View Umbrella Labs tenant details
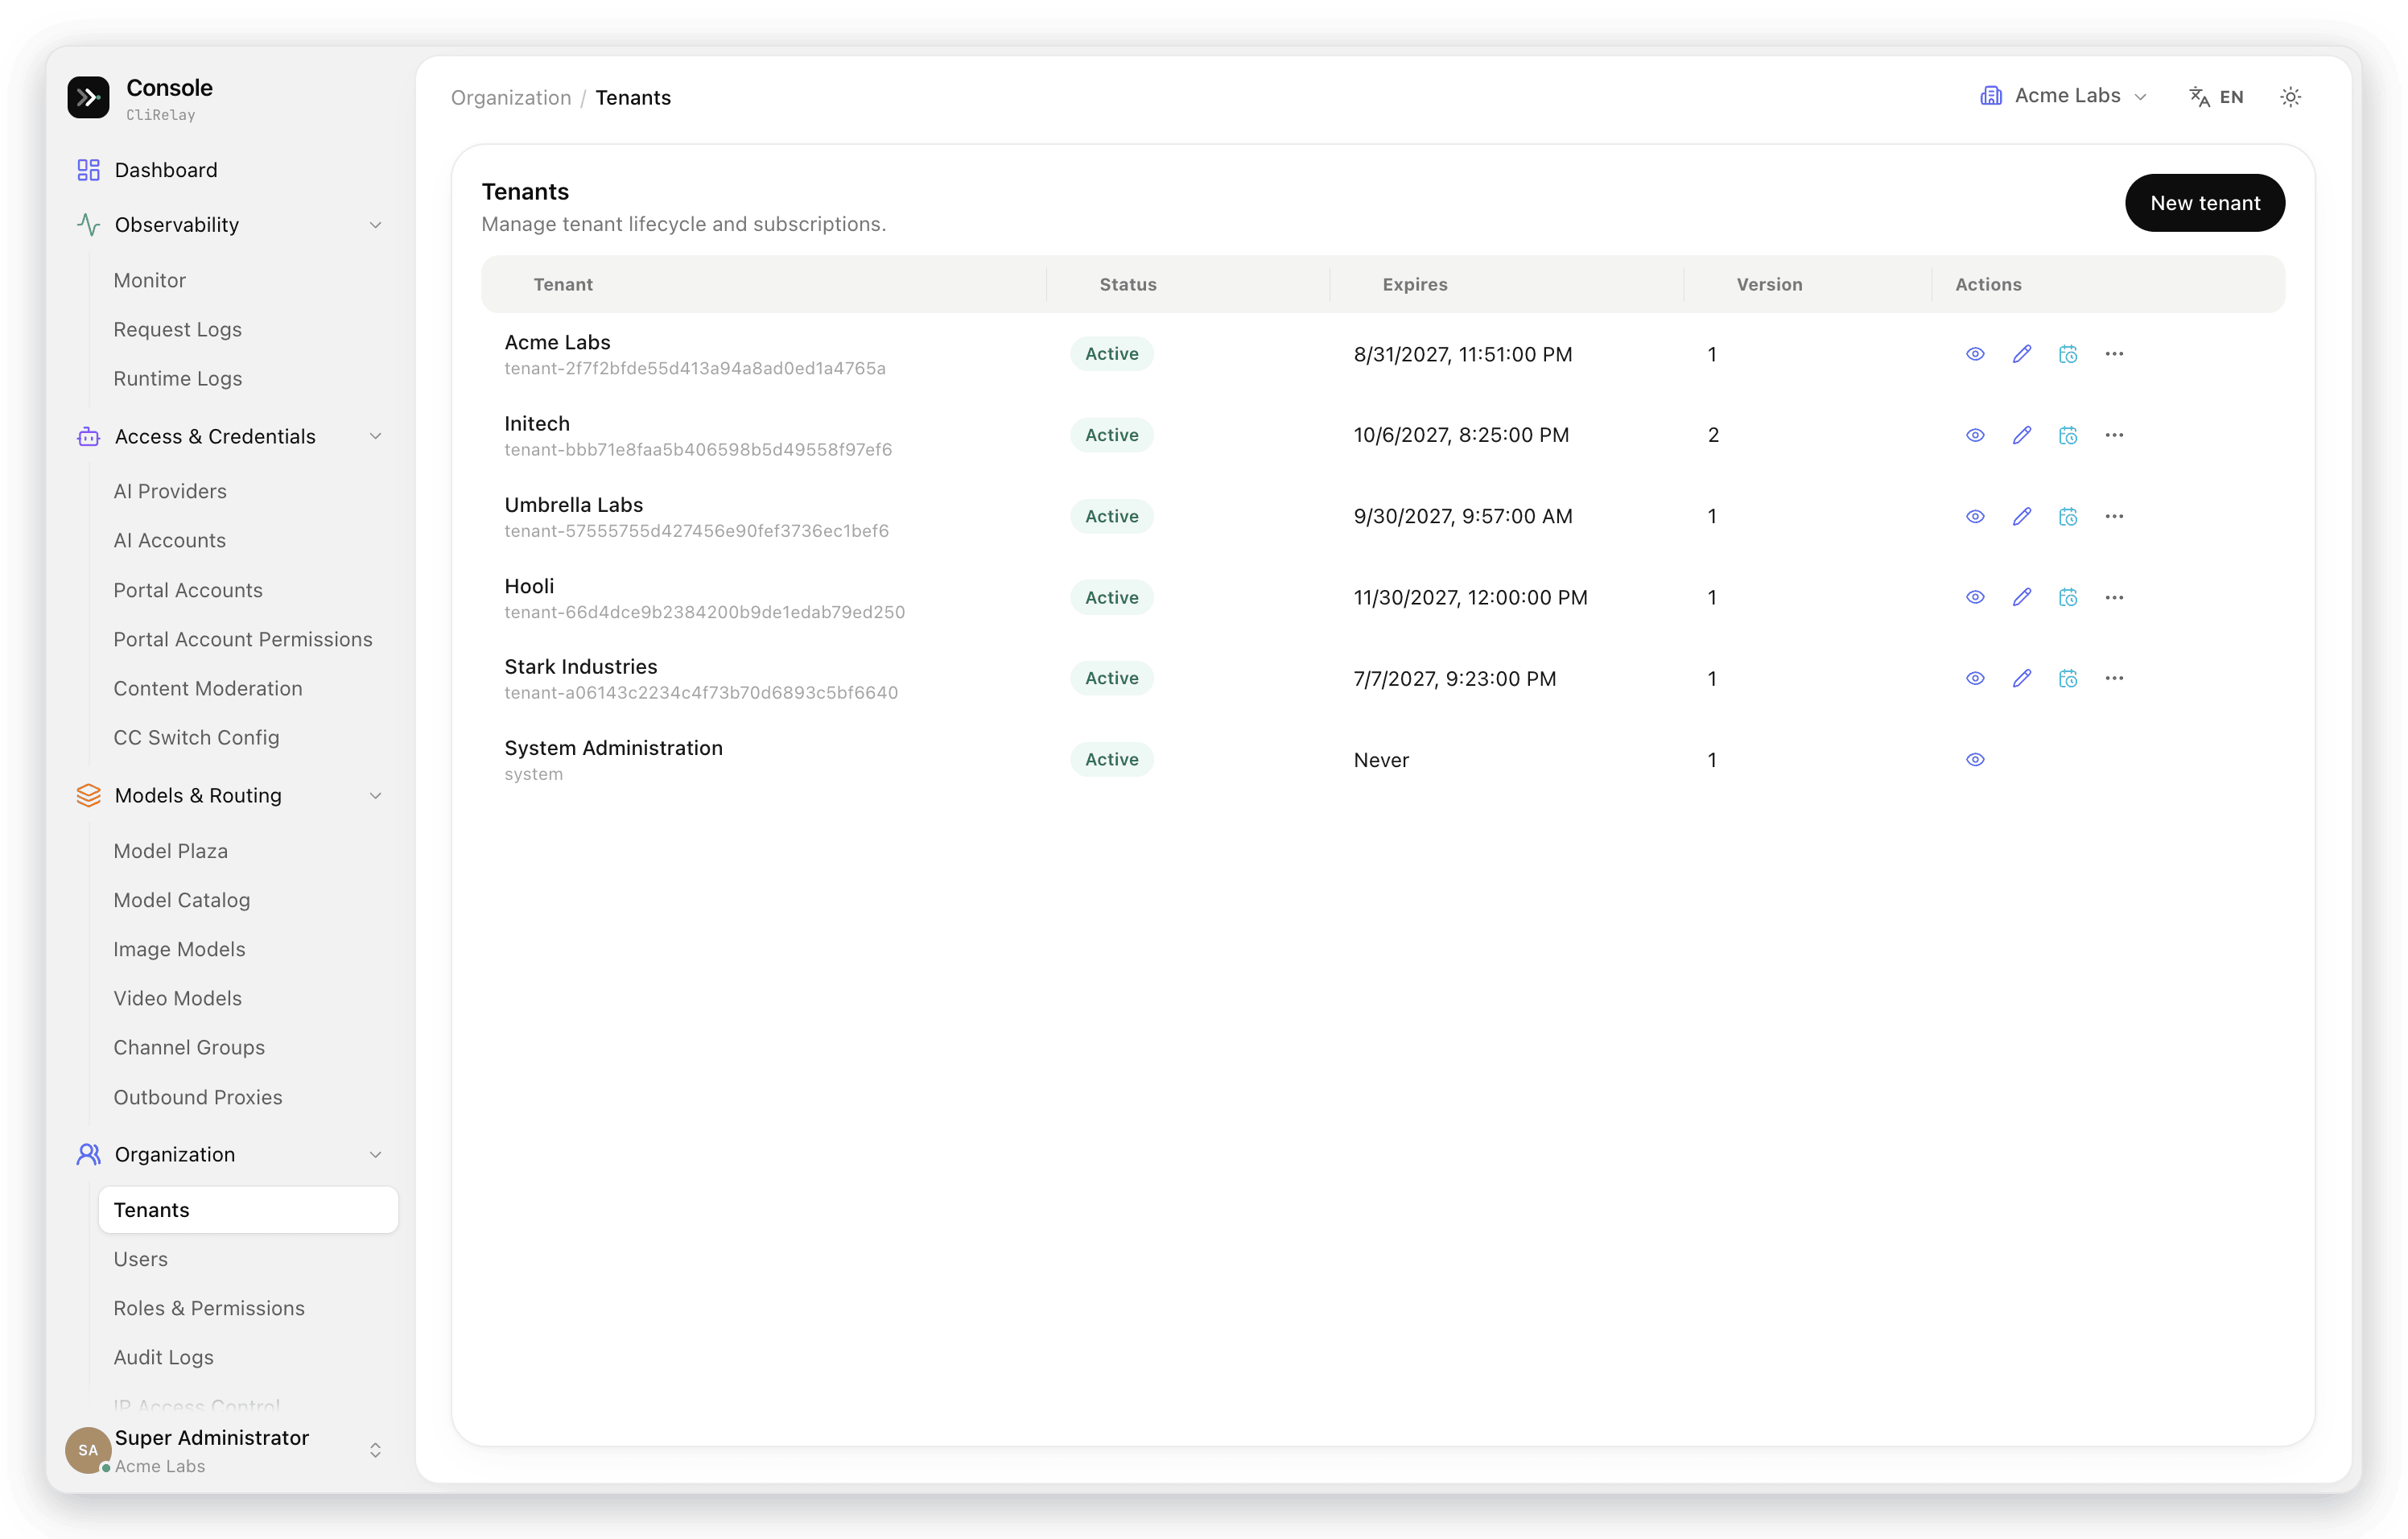The image size is (2408, 1539). [1975, 516]
